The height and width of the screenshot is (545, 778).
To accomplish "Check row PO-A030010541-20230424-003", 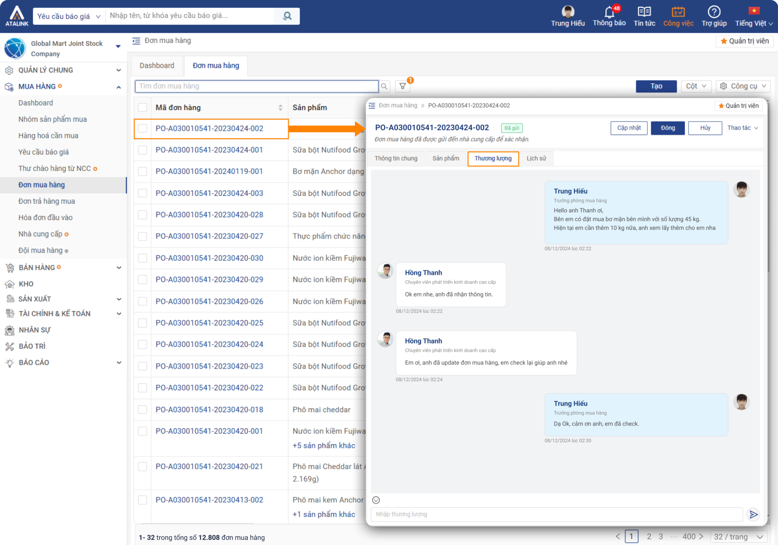I will coord(142,193).
